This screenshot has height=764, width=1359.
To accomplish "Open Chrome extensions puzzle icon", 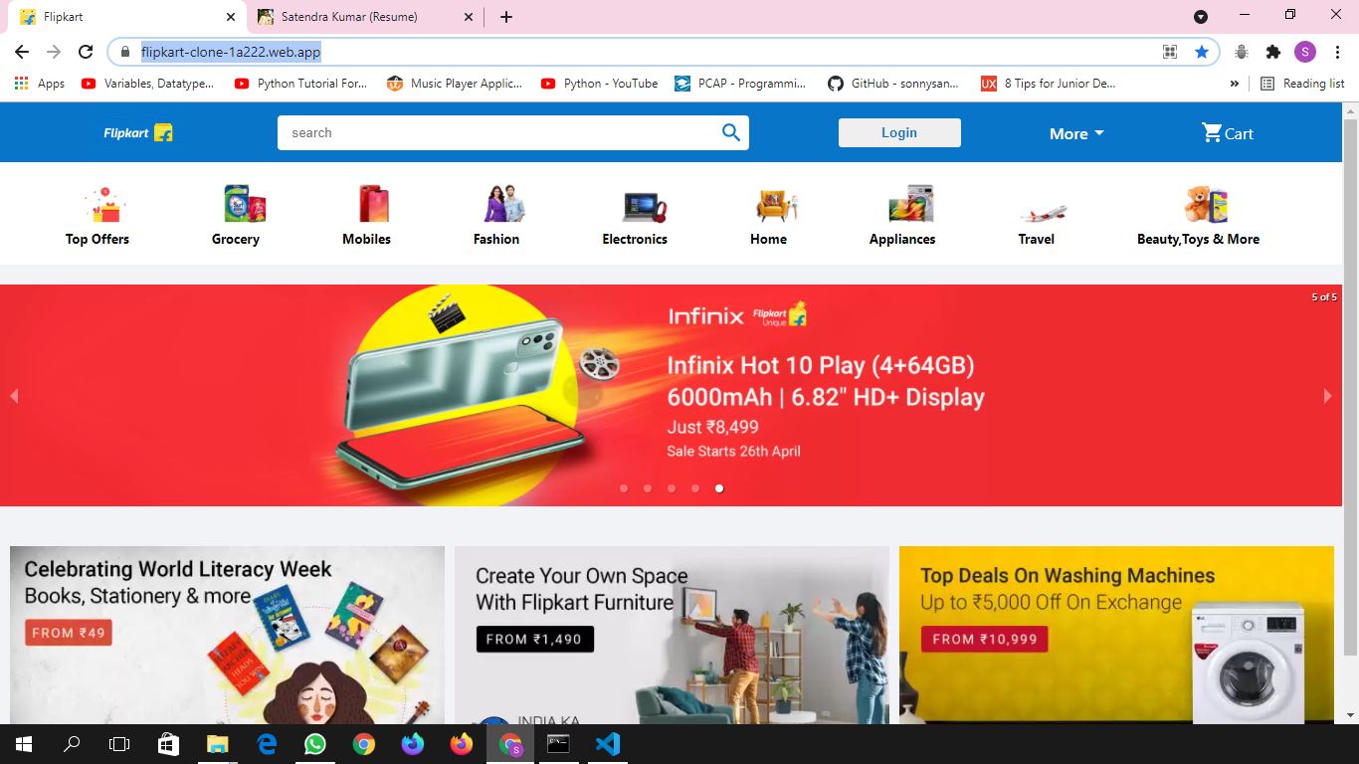I will pos(1272,52).
